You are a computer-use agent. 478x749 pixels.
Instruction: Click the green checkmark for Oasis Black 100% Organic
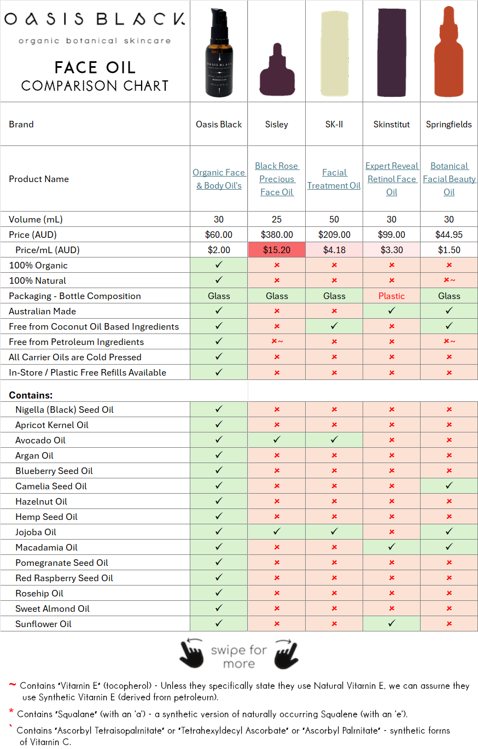tap(219, 265)
